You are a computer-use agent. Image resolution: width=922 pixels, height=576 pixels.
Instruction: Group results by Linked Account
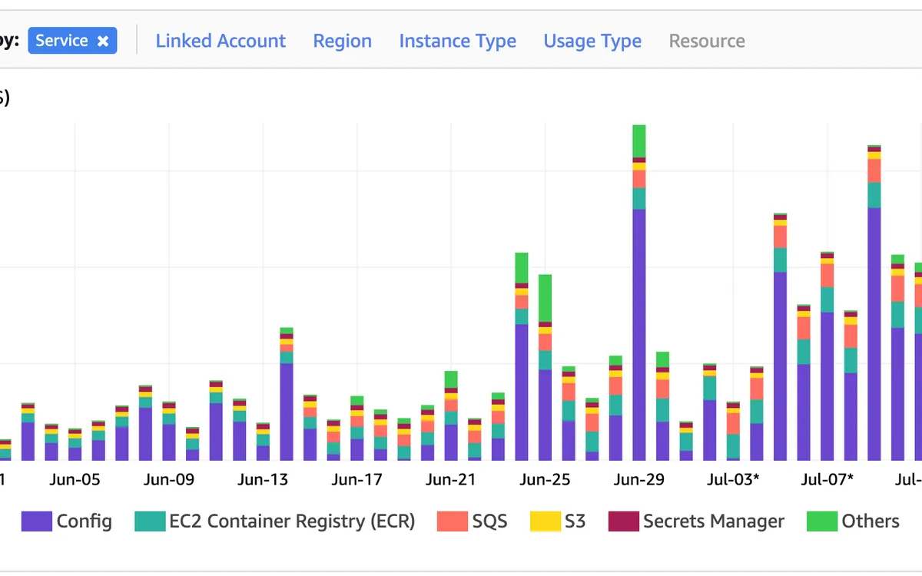click(221, 41)
